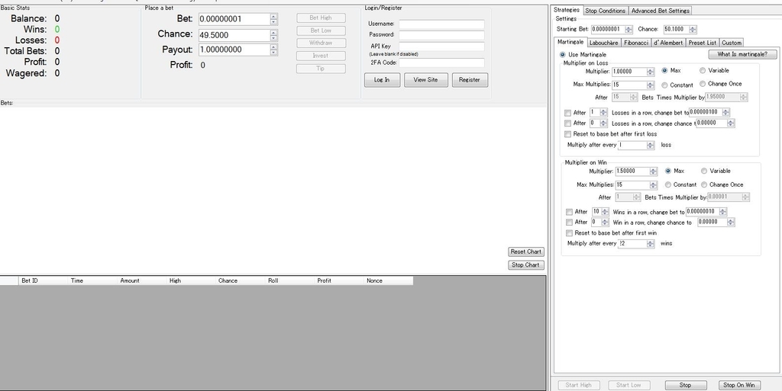782x391 pixels.
Task: Click the Profit column header
Action: [x=338, y=280]
